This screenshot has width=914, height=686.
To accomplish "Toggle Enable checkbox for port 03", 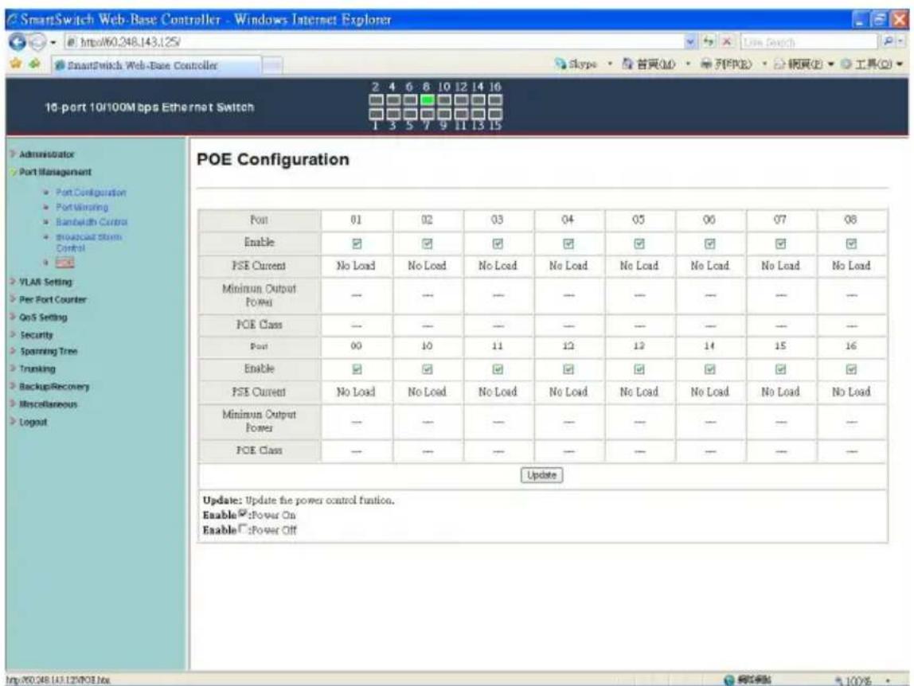I will (498, 243).
